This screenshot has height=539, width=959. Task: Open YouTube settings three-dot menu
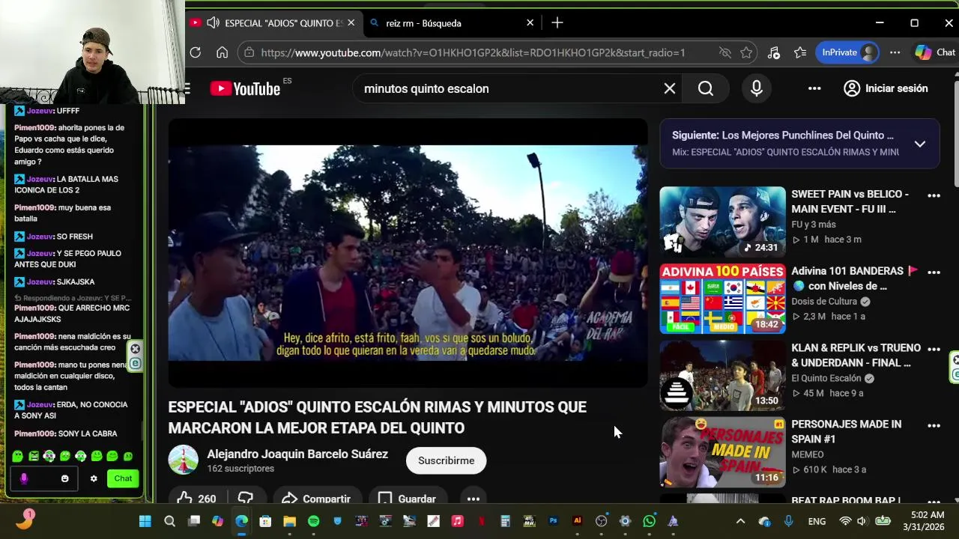click(x=814, y=88)
